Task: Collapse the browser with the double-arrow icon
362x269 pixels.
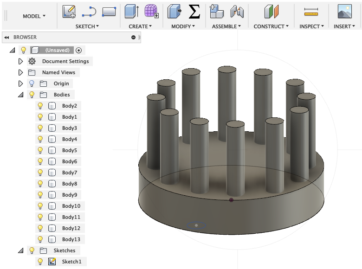Action: (6, 38)
